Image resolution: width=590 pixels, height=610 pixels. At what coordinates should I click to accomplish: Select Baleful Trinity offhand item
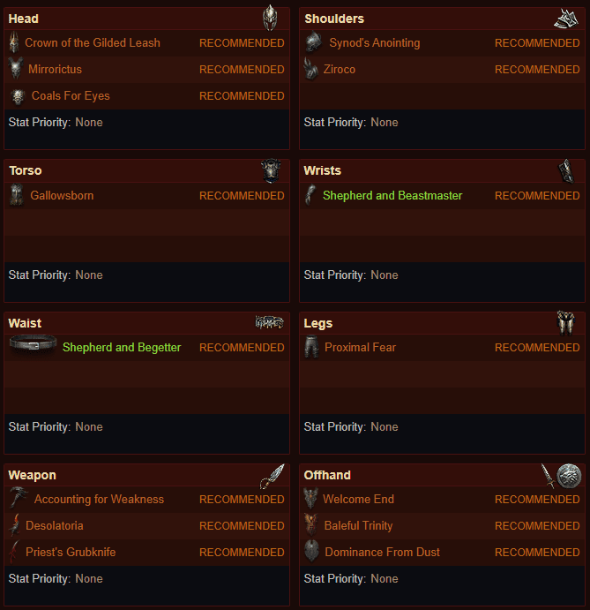[358, 525]
